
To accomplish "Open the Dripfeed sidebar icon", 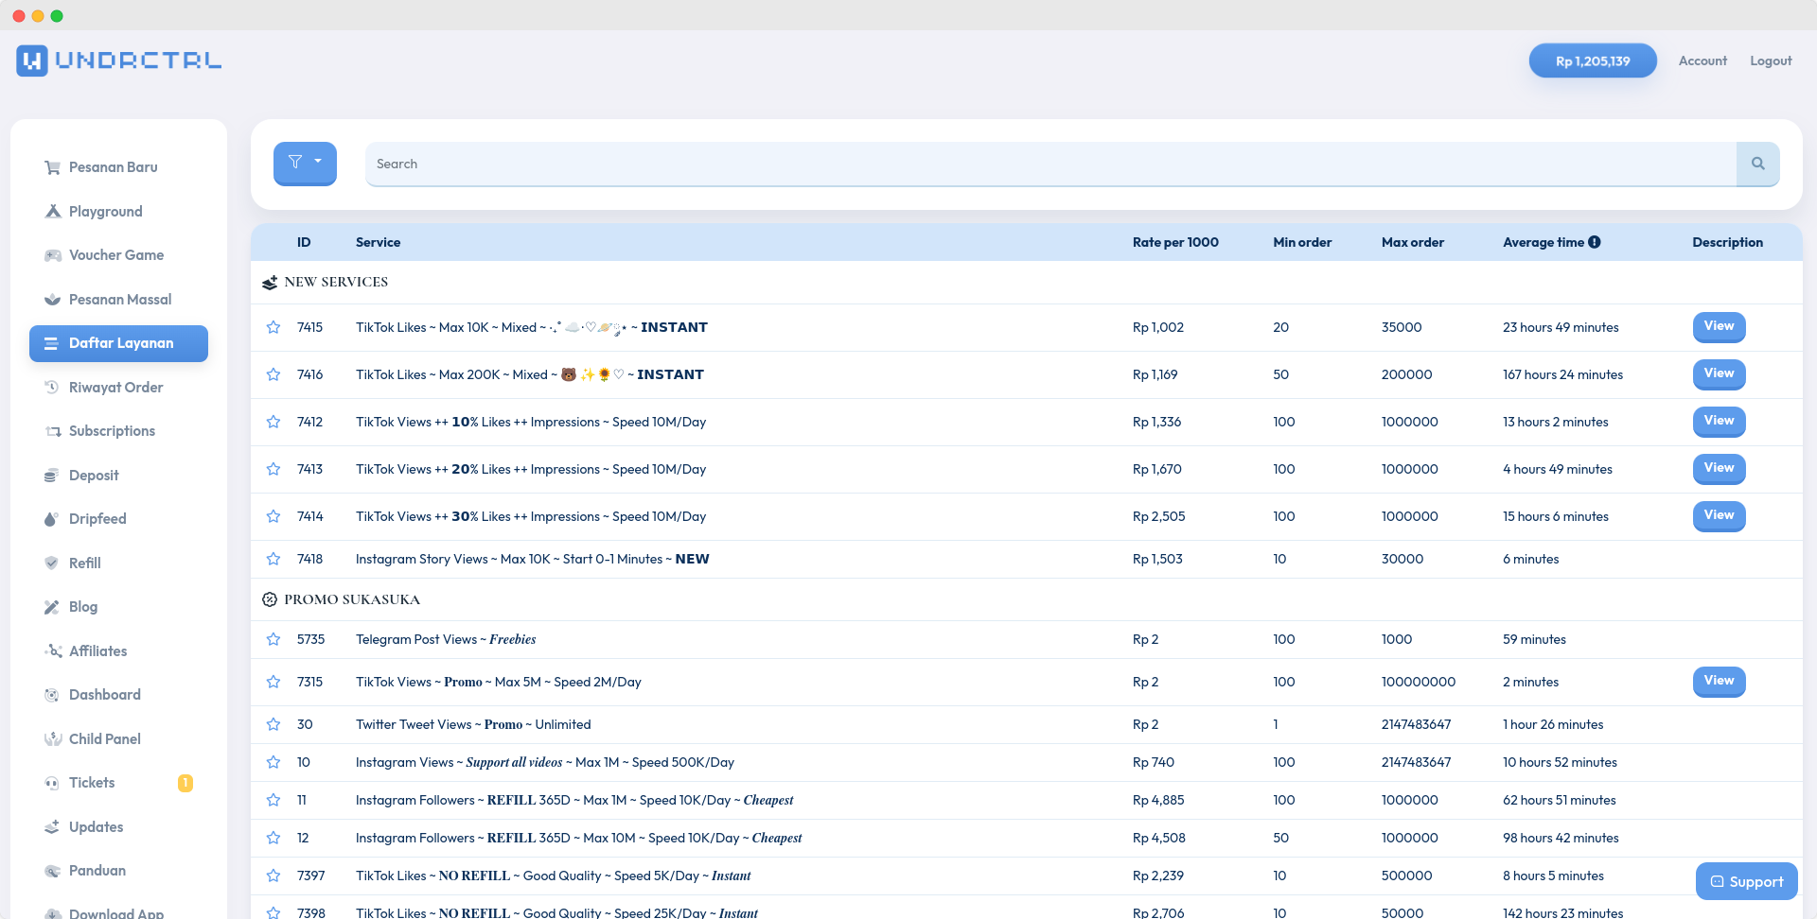I will click(52, 518).
